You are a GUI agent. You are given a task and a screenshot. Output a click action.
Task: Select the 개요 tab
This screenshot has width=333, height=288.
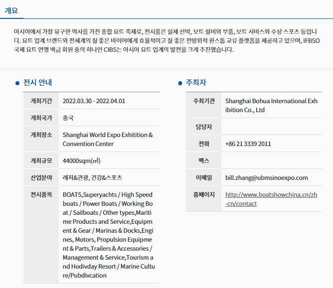point(11,10)
